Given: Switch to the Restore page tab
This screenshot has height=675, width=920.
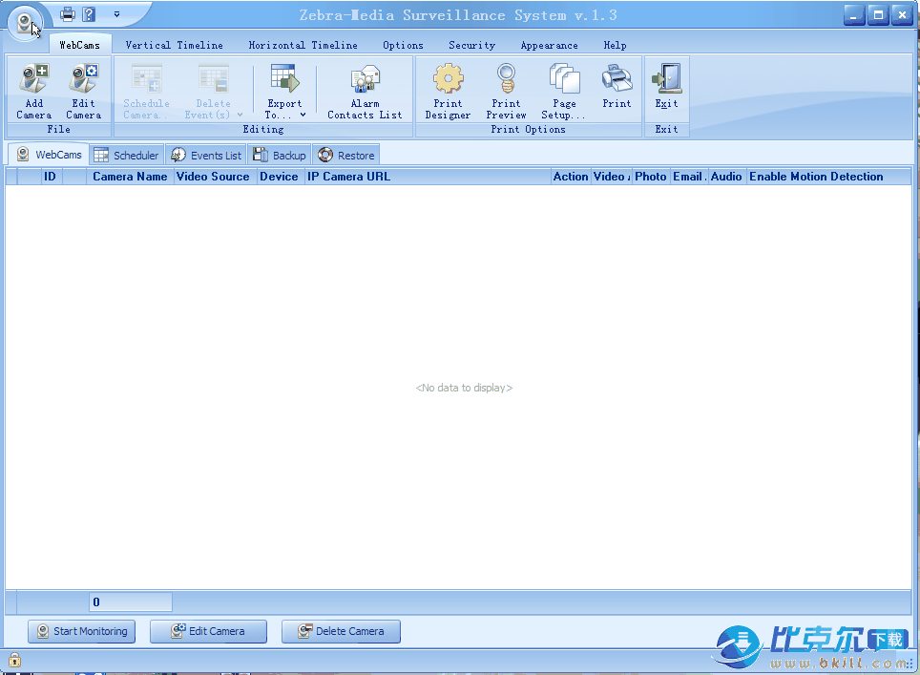Looking at the screenshot, I should pos(346,155).
